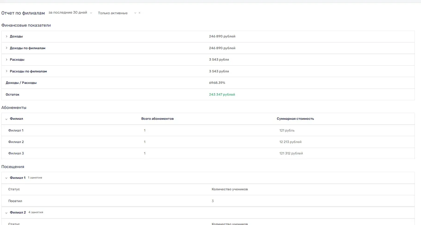Select the 'Посетил' status row
421x225 pixels.
coord(208,201)
